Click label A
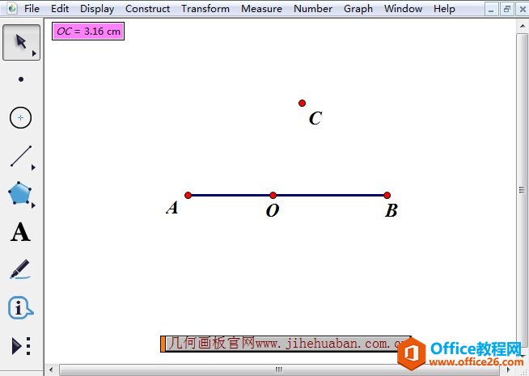The width and height of the screenshot is (529, 376). pyautogui.click(x=172, y=208)
